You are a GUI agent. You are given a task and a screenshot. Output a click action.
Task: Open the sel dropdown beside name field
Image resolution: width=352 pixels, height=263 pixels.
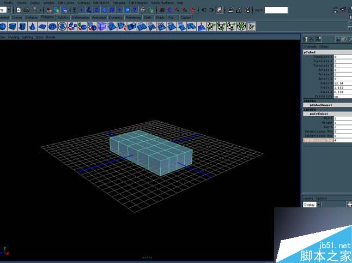coord(259,10)
